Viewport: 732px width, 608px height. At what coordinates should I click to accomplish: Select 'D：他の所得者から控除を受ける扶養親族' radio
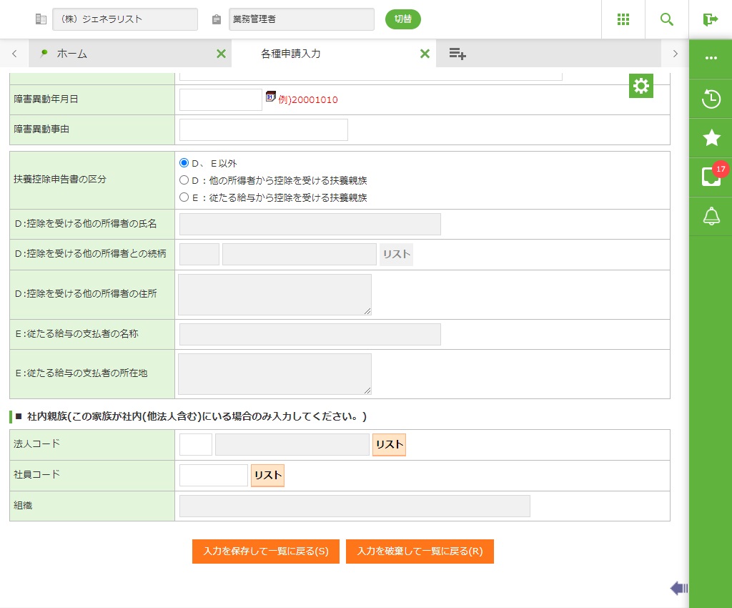(184, 180)
